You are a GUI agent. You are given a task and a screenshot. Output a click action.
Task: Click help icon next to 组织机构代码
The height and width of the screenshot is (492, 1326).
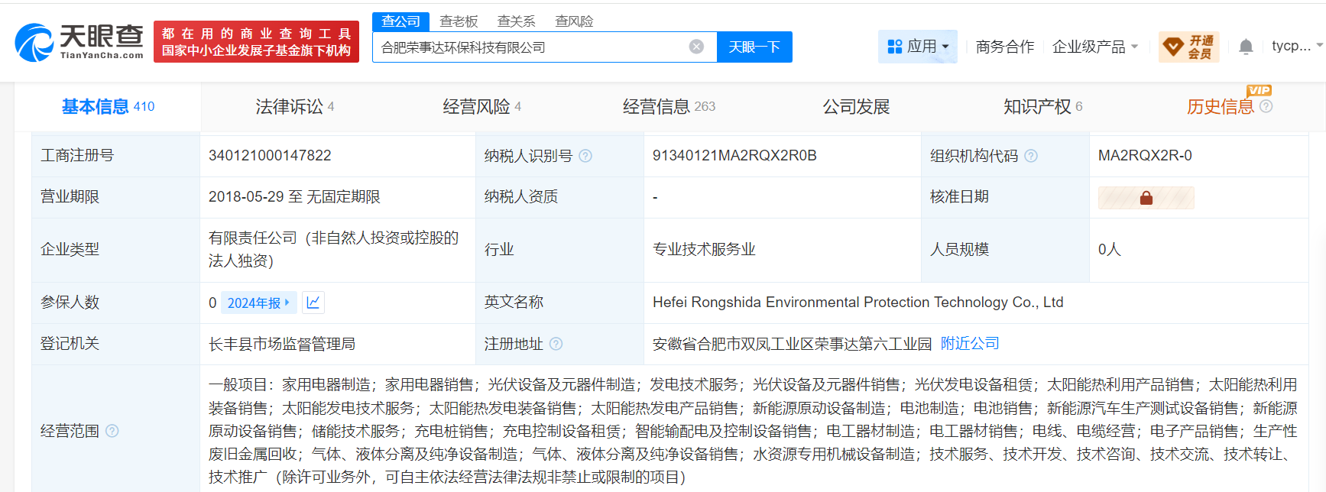pyautogui.click(x=1031, y=156)
